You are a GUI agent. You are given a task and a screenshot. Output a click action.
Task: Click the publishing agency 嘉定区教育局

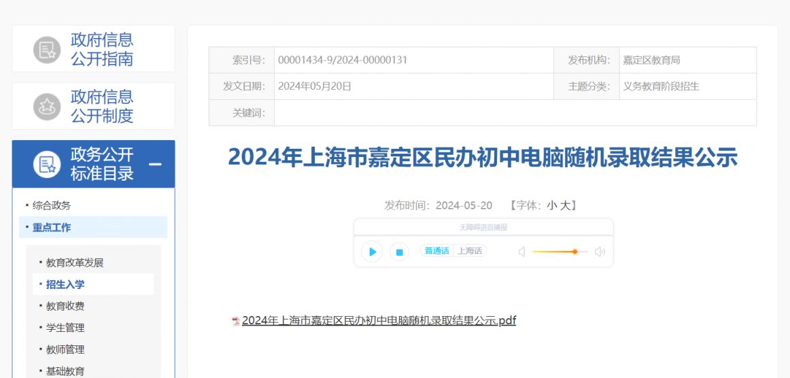tap(651, 60)
